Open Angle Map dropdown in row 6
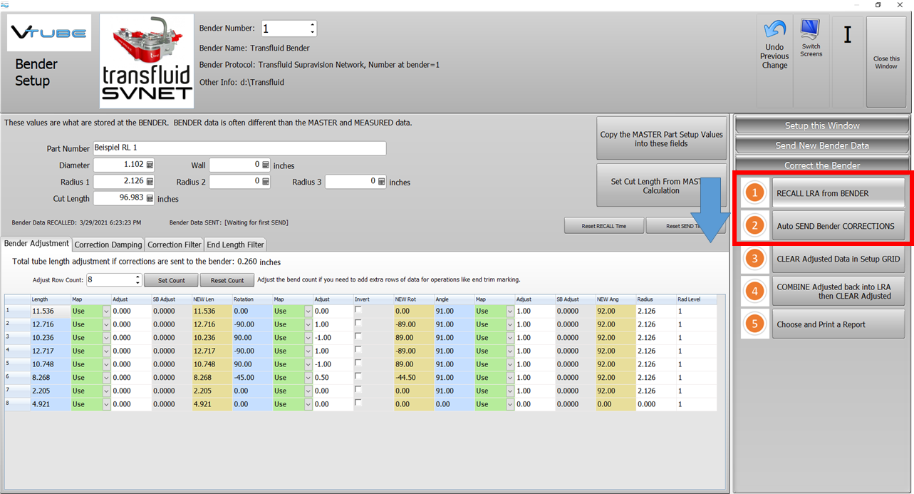Screen dimensions: 914x494 point(509,378)
